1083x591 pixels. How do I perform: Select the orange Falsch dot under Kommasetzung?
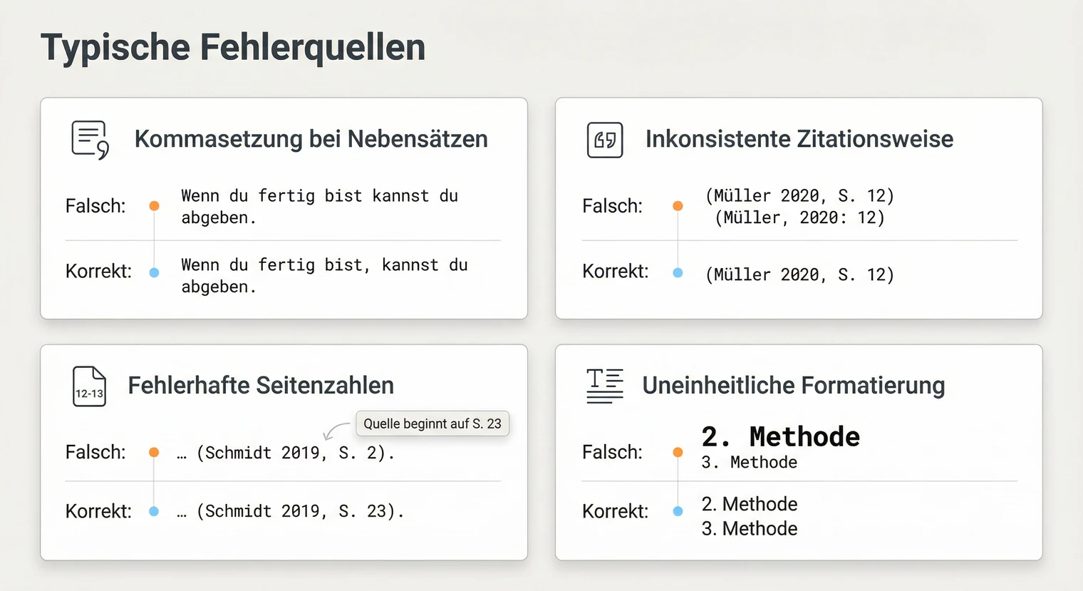(x=154, y=206)
